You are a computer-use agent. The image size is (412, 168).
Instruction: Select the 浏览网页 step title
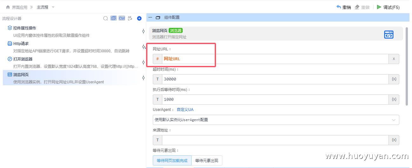pos(21,74)
